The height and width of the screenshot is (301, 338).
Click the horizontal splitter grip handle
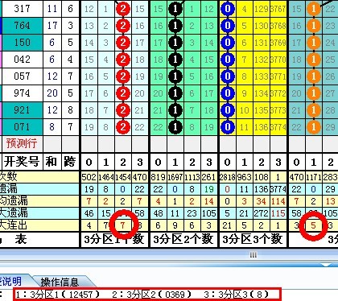(x=253, y=254)
